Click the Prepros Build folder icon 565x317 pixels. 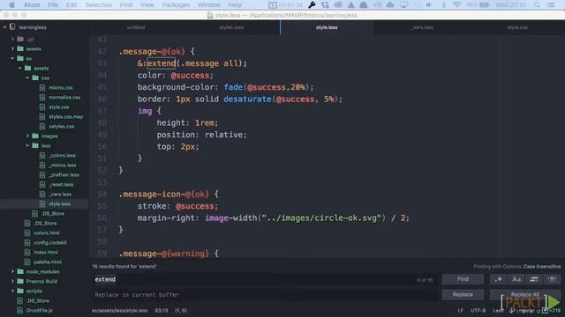click(20, 281)
